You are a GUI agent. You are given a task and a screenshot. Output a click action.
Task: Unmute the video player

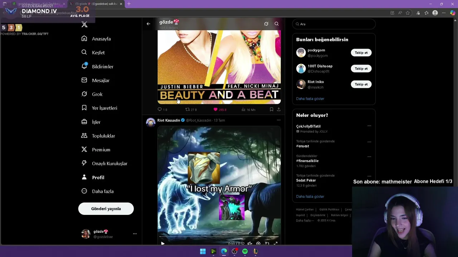pos(250,243)
